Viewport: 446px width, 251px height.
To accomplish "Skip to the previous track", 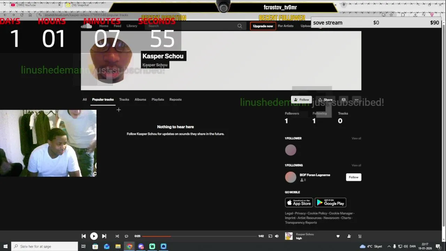I will pyautogui.click(x=84, y=236).
